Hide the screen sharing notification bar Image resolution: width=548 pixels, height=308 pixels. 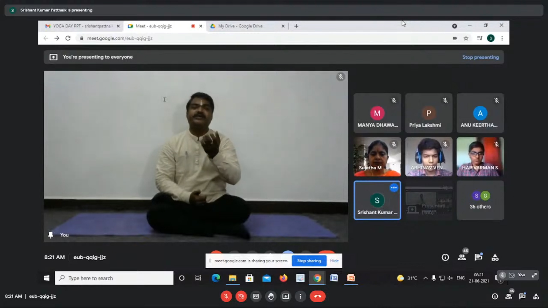pos(334,261)
